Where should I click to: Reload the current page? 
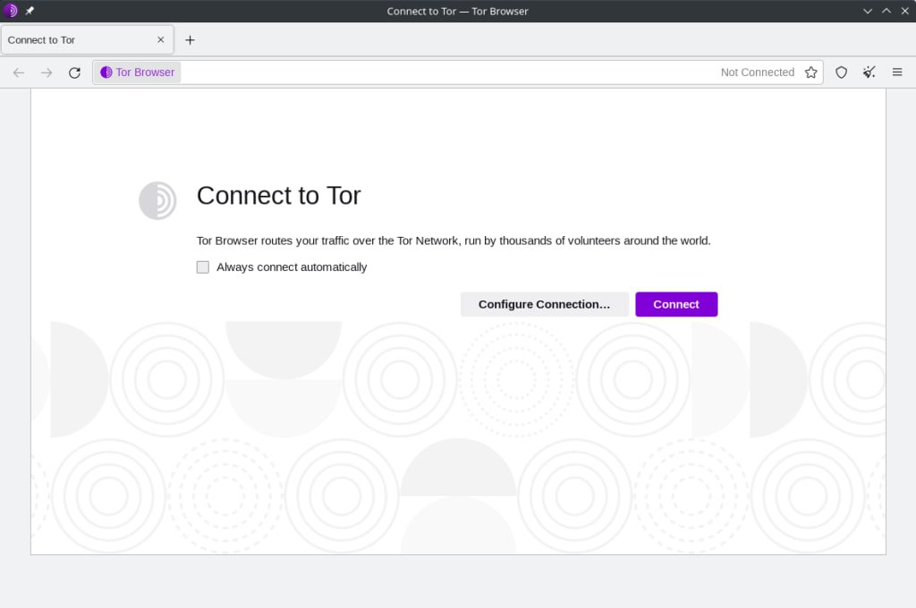[74, 72]
